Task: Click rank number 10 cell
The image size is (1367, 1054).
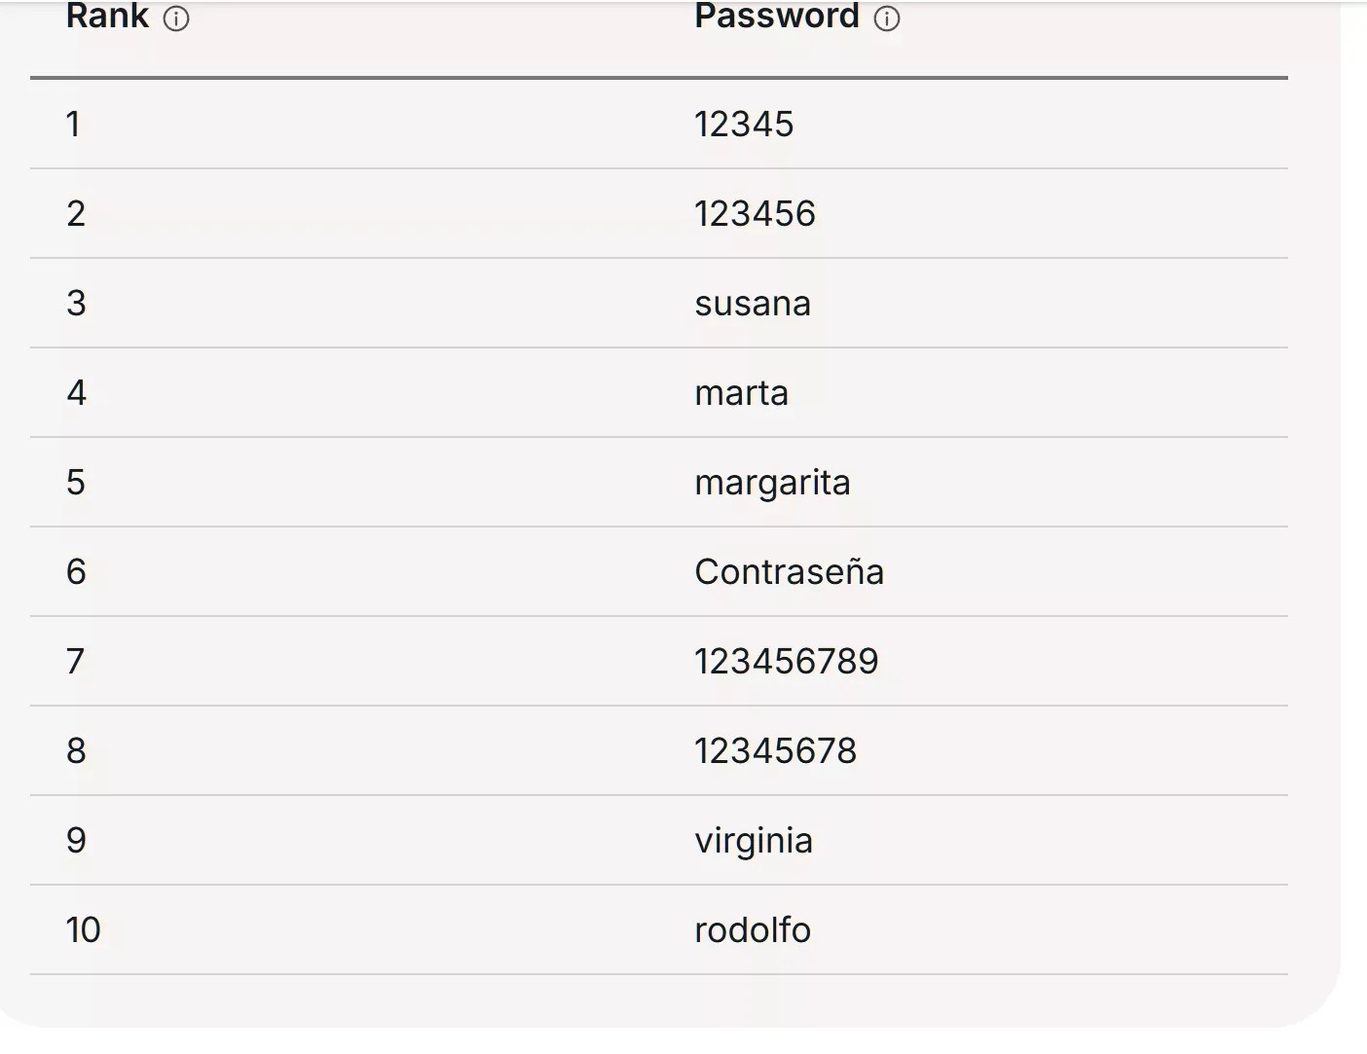Action: click(84, 930)
